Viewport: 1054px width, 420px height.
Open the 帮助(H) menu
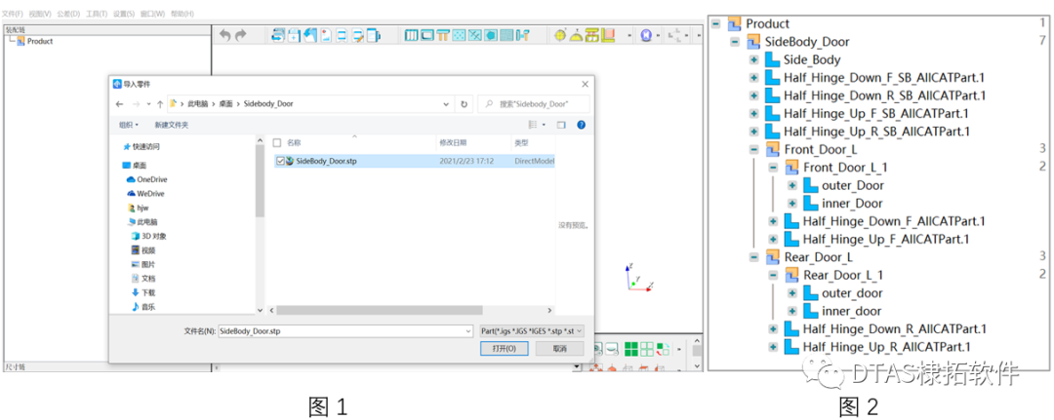pyautogui.click(x=182, y=14)
